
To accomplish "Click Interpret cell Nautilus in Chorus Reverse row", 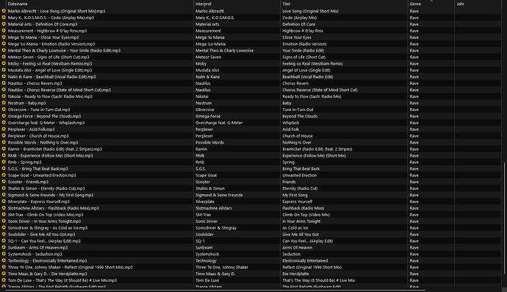I will [x=203, y=90].
